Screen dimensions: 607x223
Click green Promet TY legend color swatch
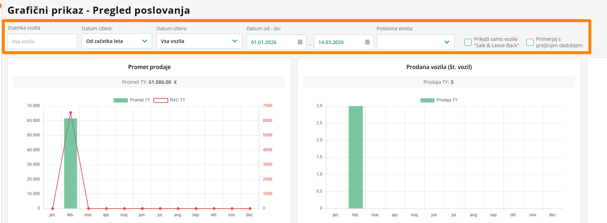(x=120, y=100)
